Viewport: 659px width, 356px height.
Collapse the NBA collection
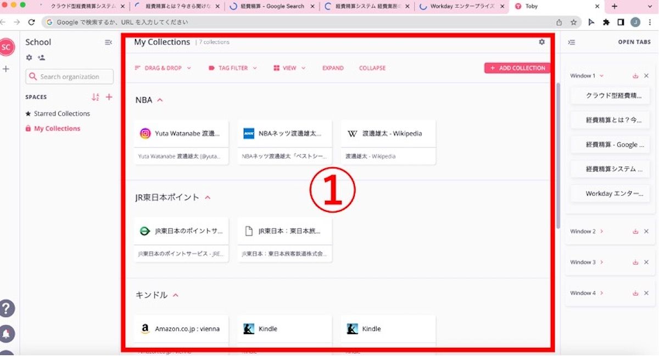(x=160, y=100)
